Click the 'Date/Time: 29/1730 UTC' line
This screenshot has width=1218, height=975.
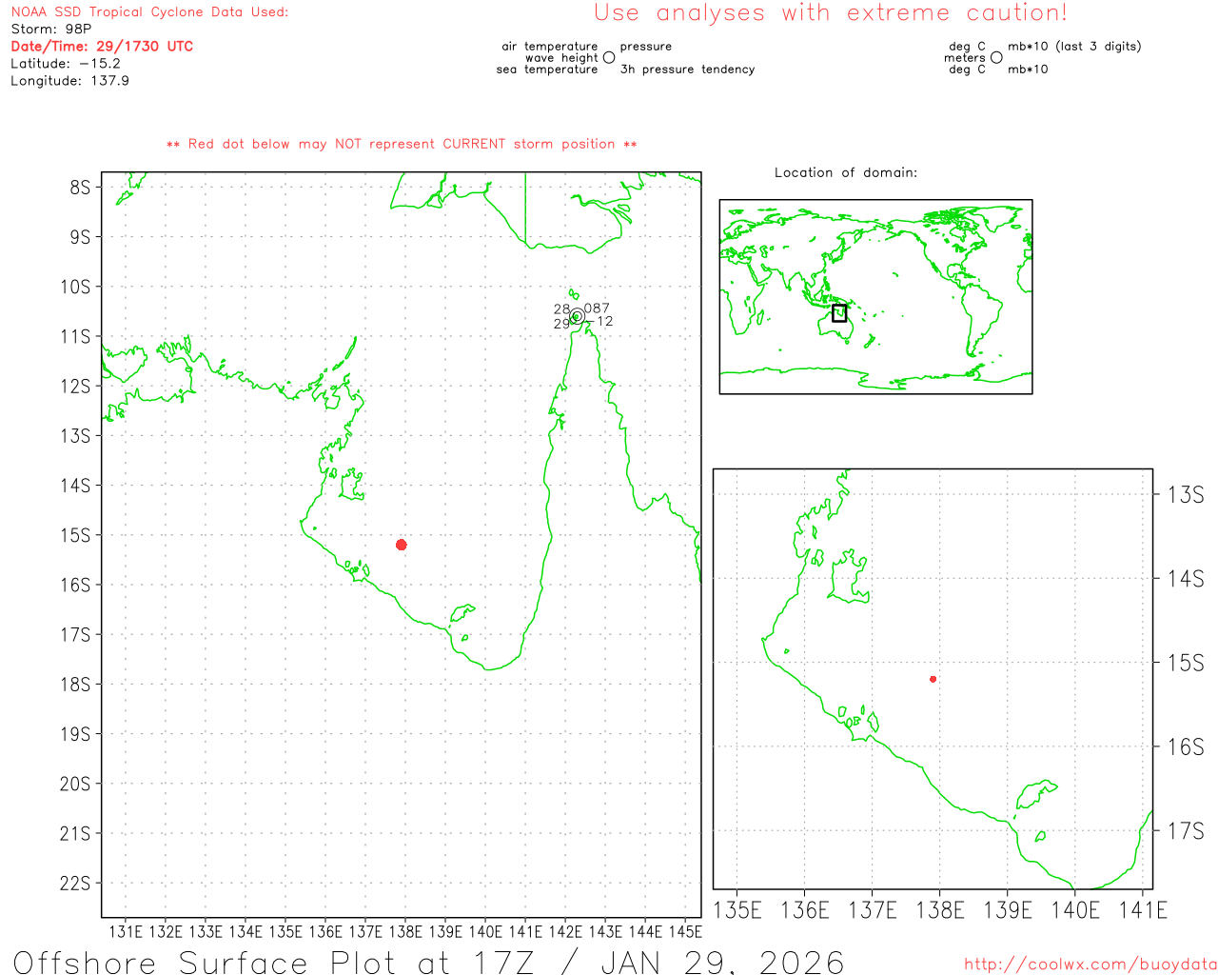tap(102, 47)
